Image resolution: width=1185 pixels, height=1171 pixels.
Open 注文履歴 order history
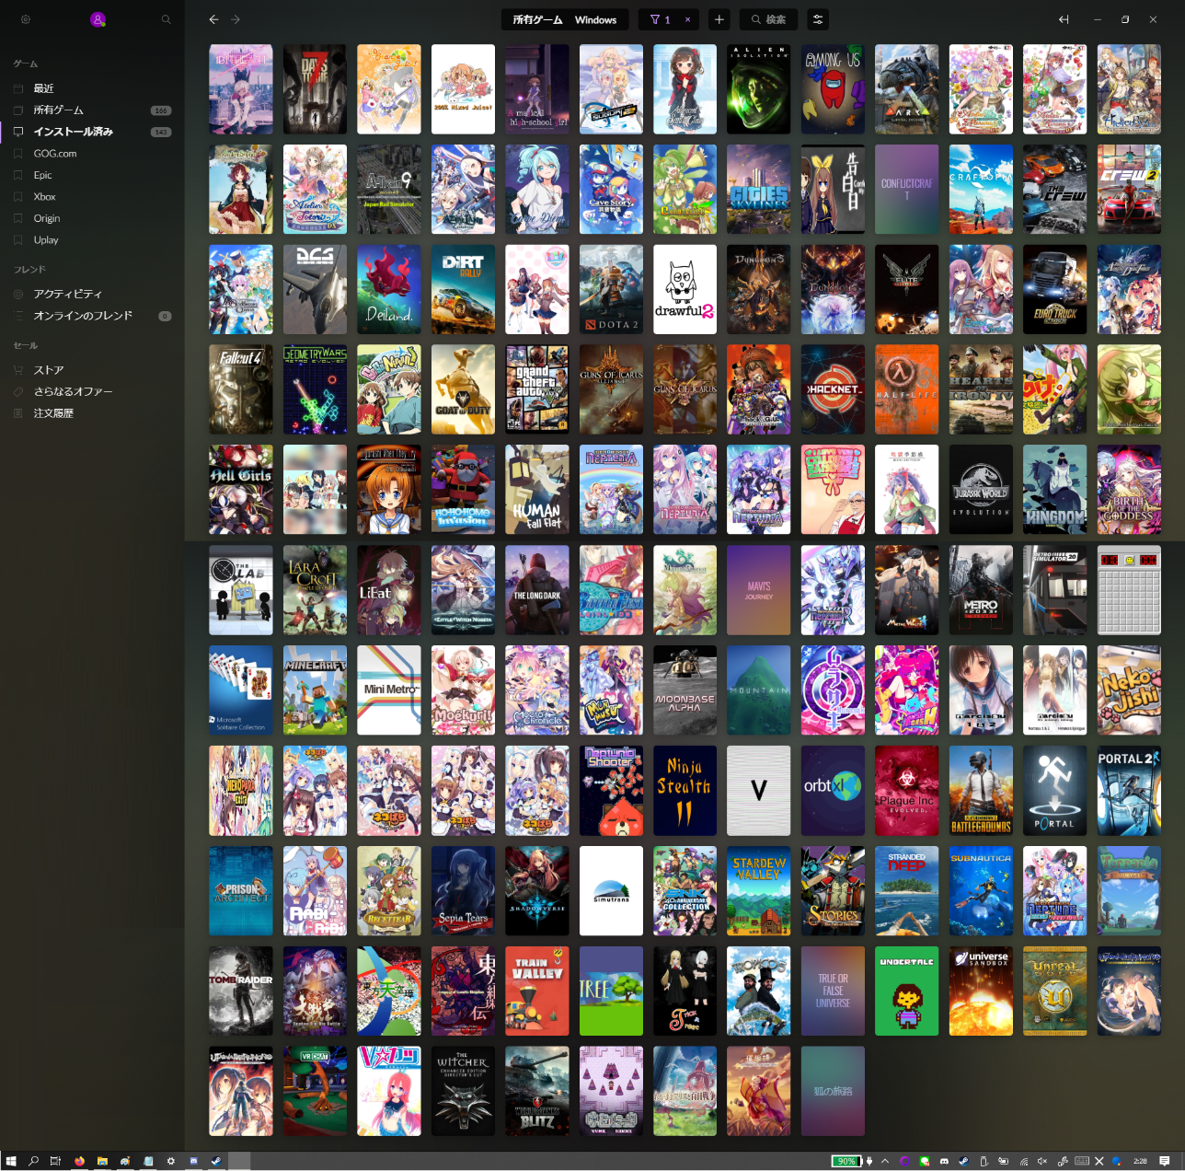coord(53,413)
